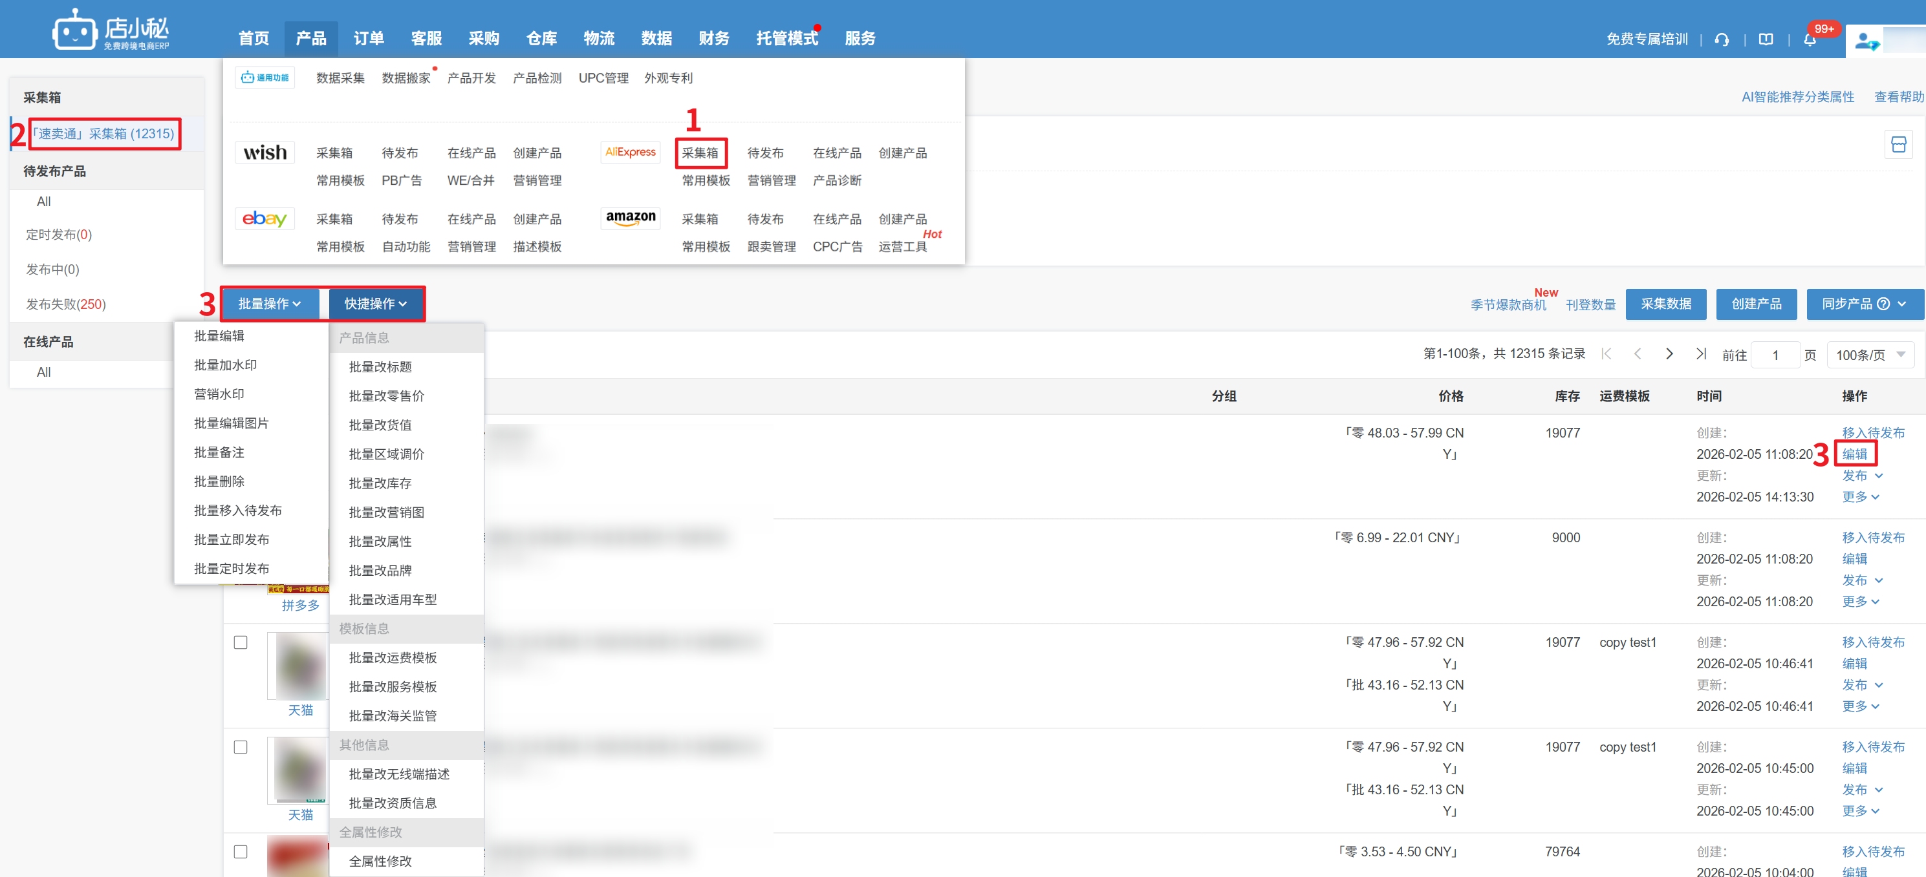Image resolution: width=1926 pixels, height=877 pixels.
Task: Click the Amazon platform logo
Action: click(631, 218)
